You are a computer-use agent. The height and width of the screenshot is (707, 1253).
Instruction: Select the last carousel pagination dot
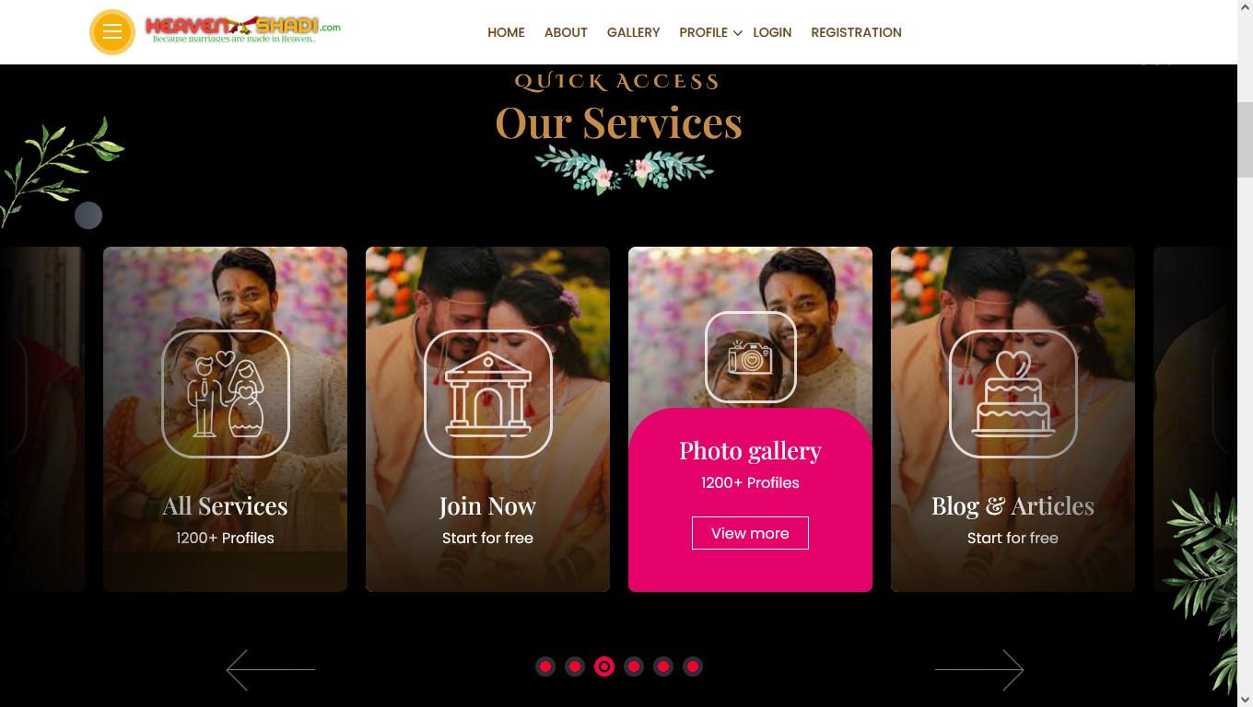click(693, 666)
